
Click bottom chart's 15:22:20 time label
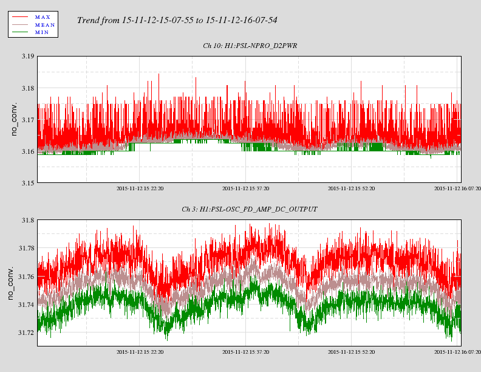click(140, 352)
